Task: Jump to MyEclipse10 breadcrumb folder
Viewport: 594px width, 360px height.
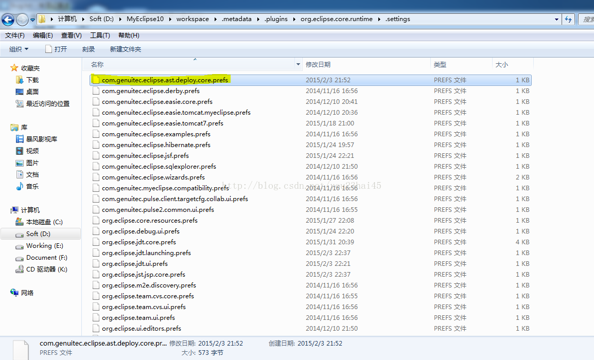Action: click(145, 19)
